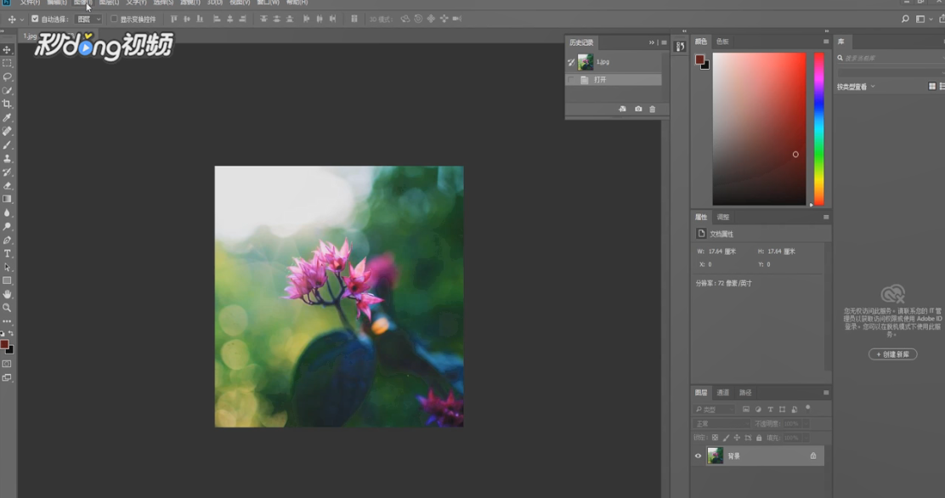
Task: Click the 1.jpg snapshot thumbnail in History
Action: tap(586, 61)
